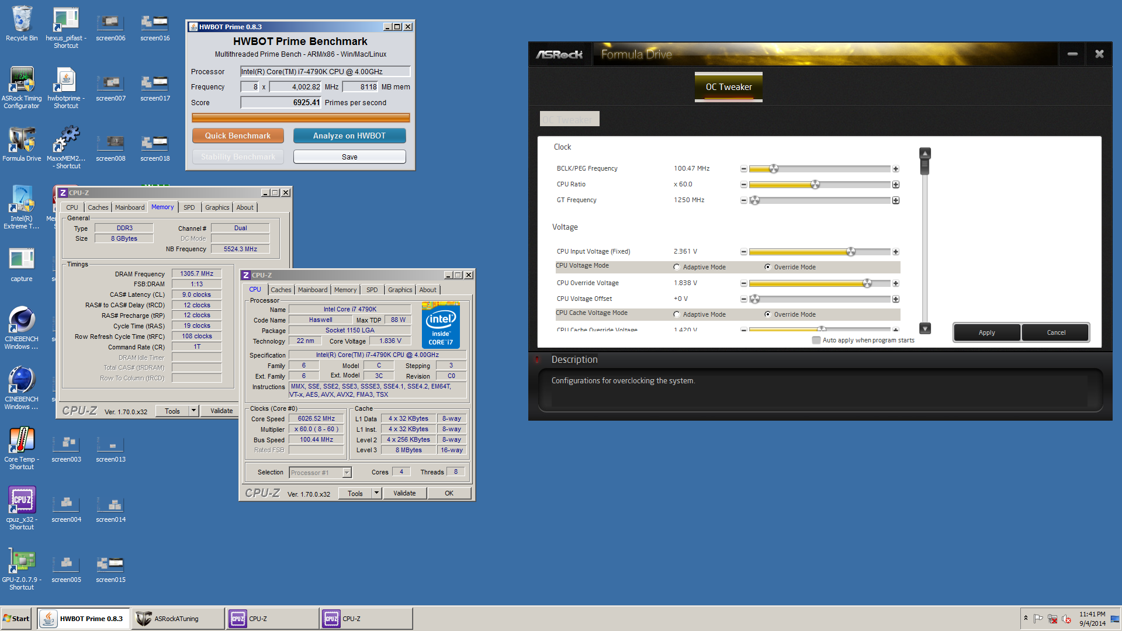
Task: Increase BCLK/PEG Frequency with plus icon
Action: [895, 169]
